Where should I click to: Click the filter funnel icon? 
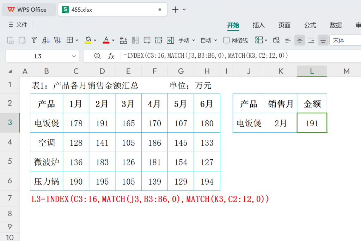[x=34, y=40]
